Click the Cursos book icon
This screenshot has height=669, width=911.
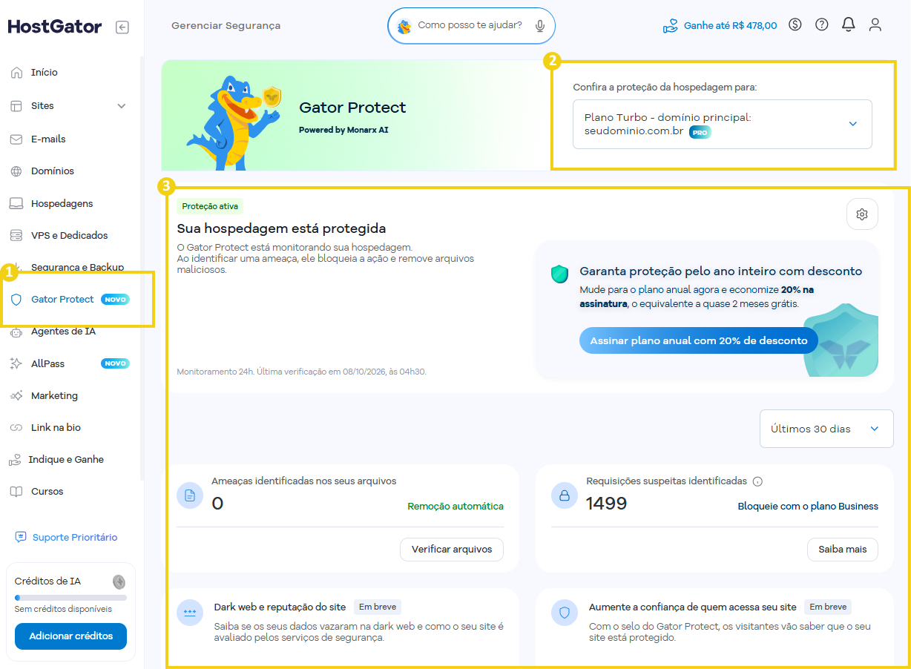16,492
